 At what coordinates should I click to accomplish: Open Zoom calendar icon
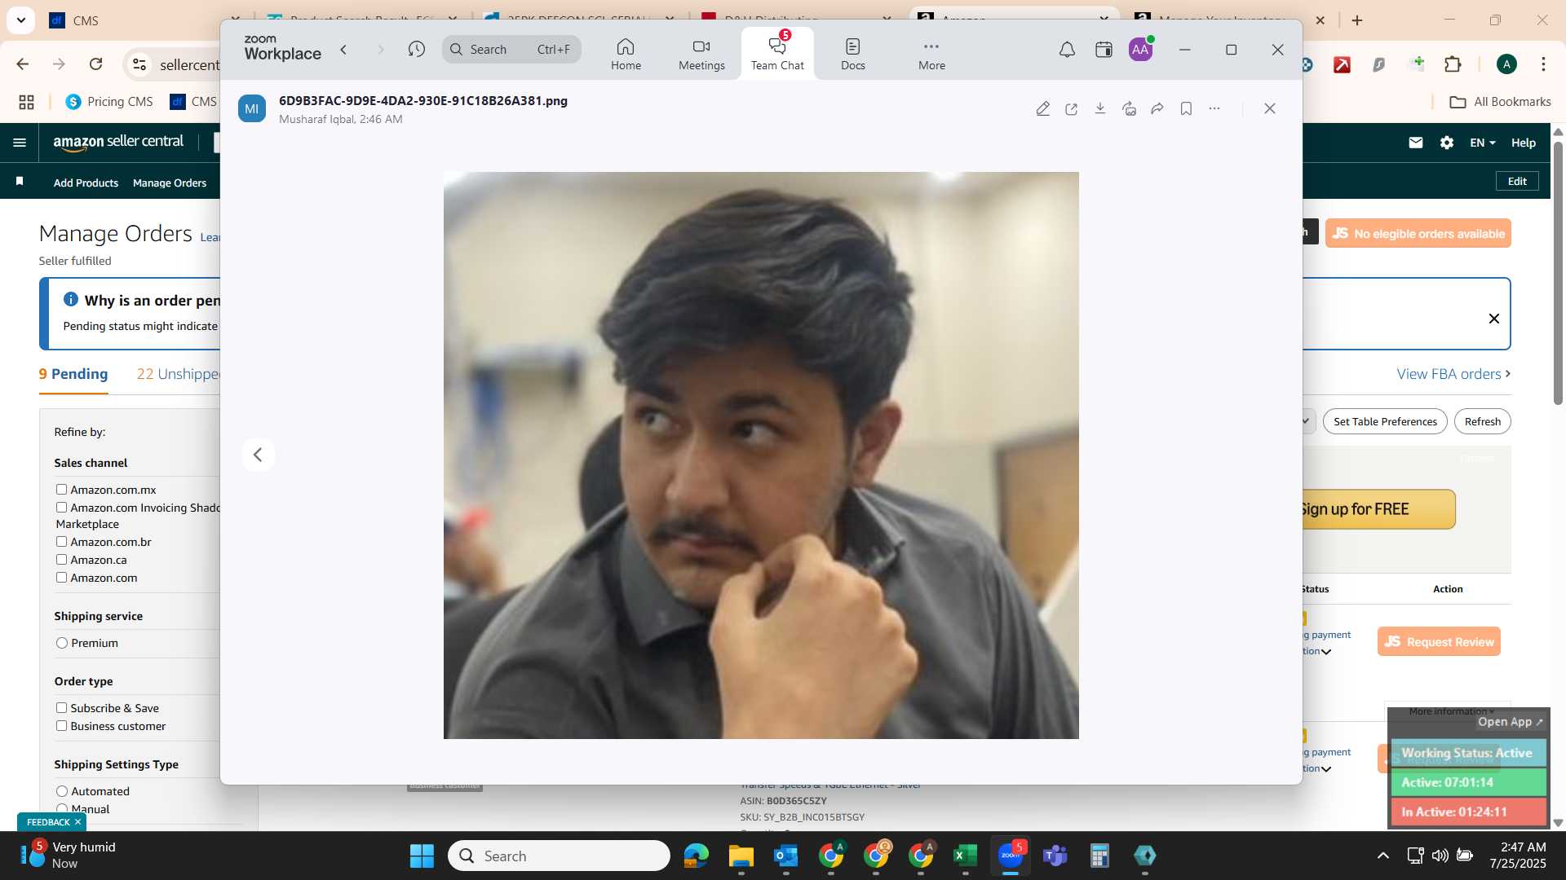coord(1104,50)
